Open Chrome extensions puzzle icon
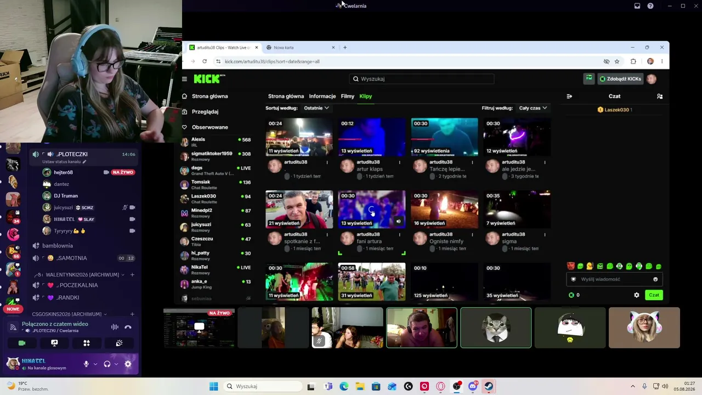Screen dimensions: 702x395 pos(633,61)
